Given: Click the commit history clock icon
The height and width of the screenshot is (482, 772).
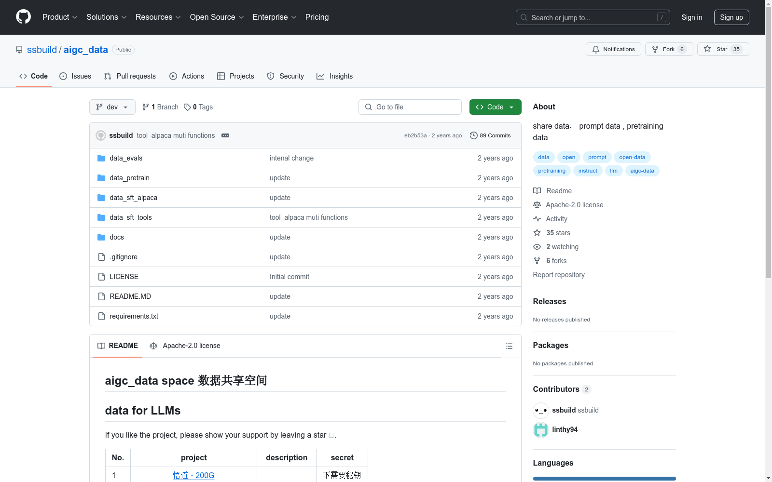Looking at the screenshot, I should (x=474, y=135).
